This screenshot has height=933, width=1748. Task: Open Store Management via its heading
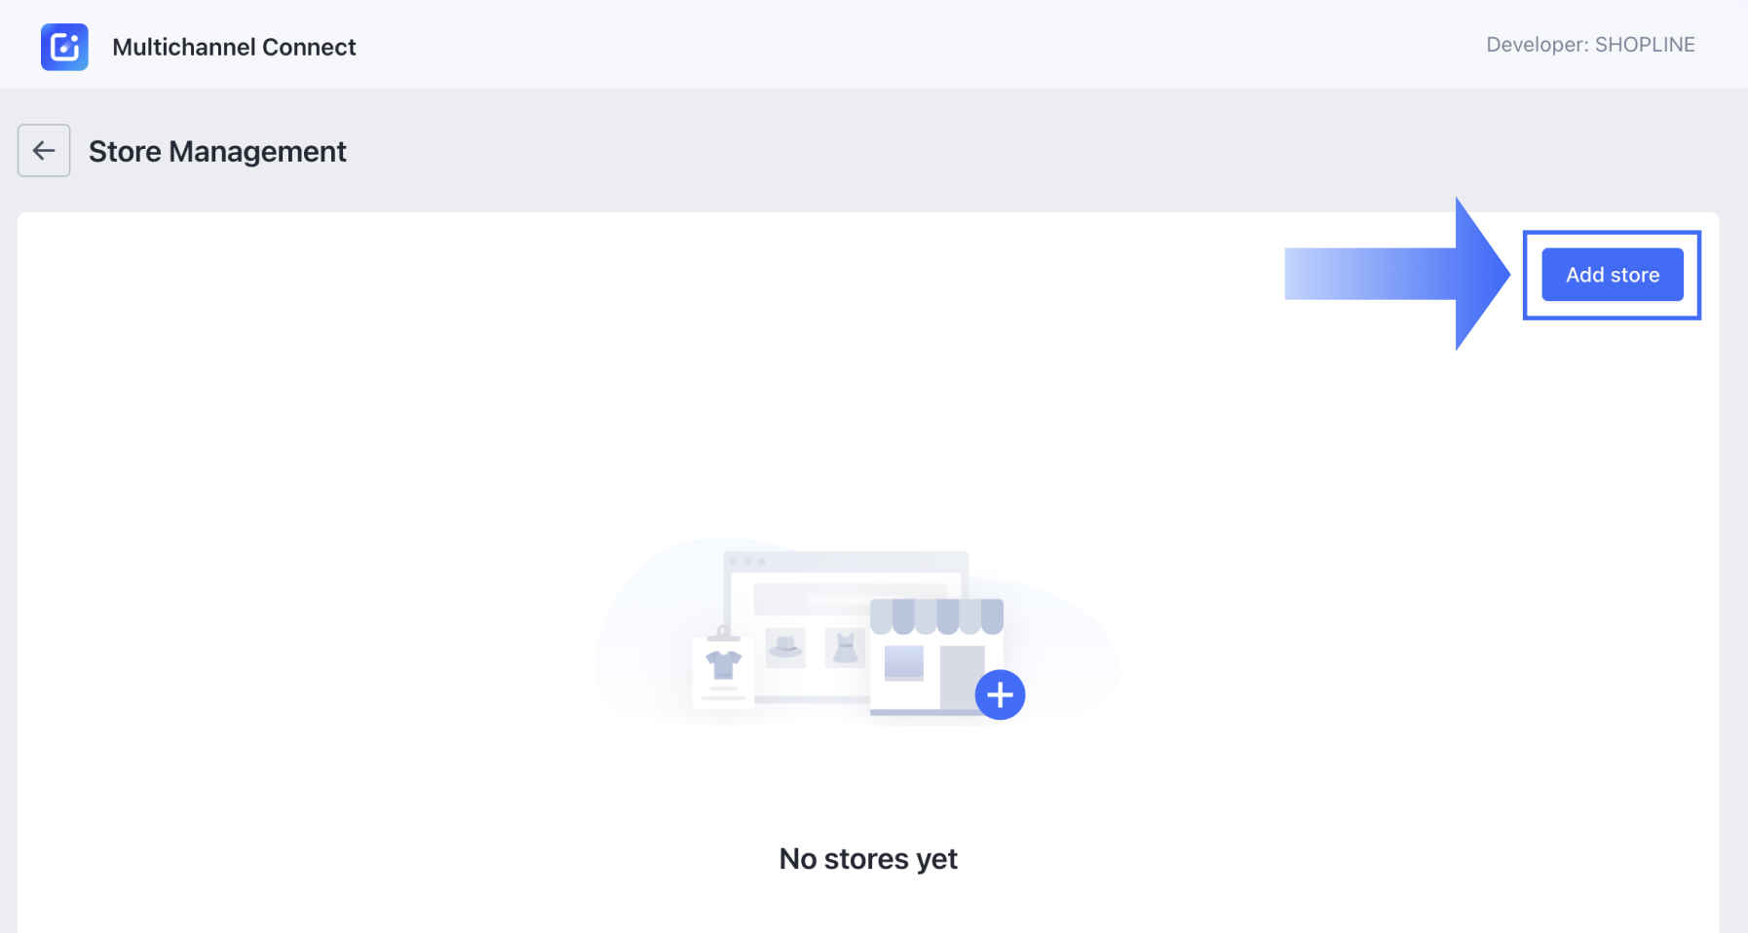coord(216,151)
